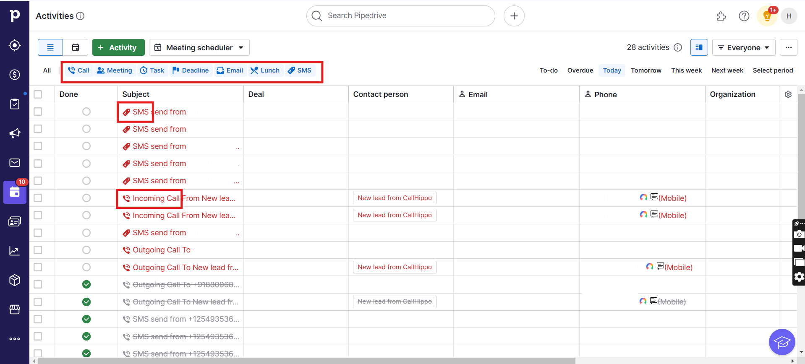Screen dimensions: 805x364
Task: Mark the first Incoming Call as done
Action: pyautogui.click(x=86, y=198)
